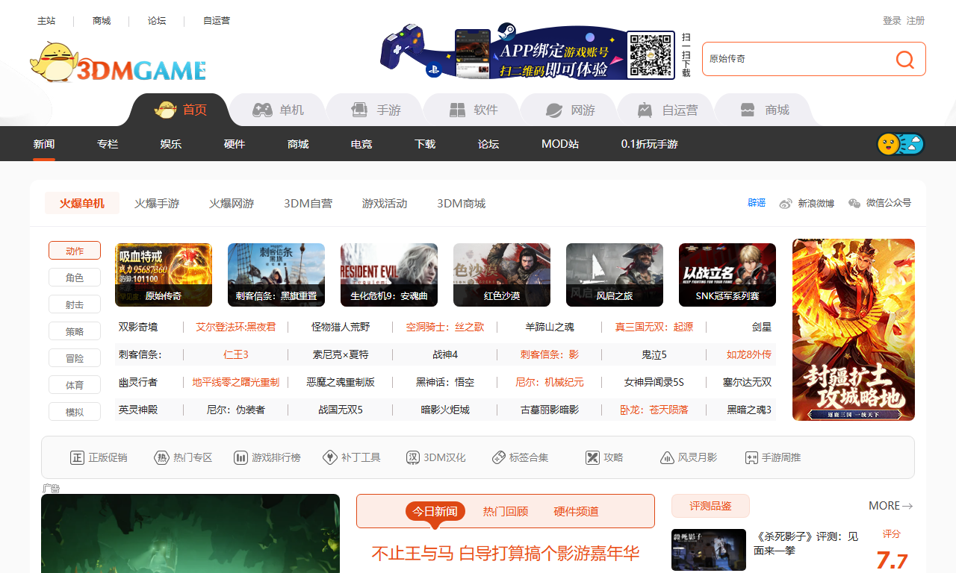956x573 pixels.
Task: Open the 生化危机9:安魂曲 thumbnail
Action: click(x=389, y=275)
